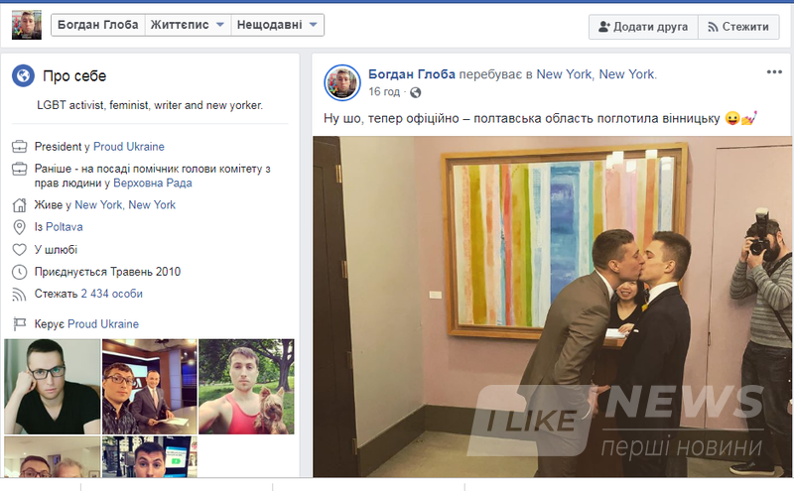
Task: Open the selfie thumbnail with man and dog
Action: point(246,387)
